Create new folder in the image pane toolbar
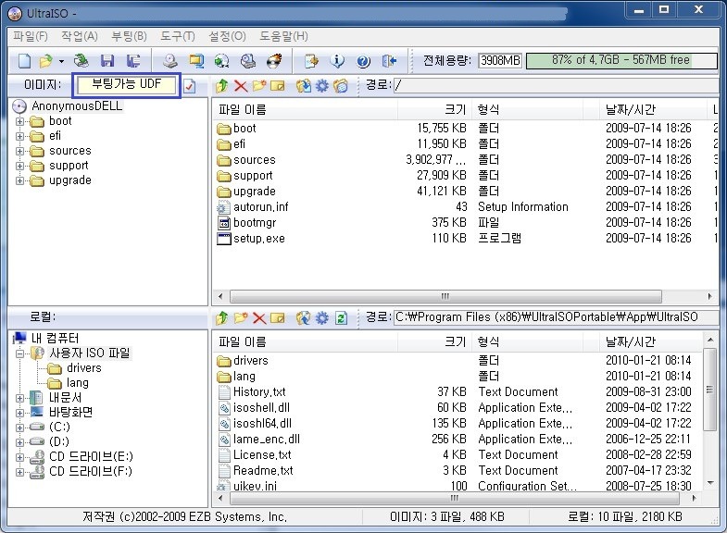The height and width of the screenshot is (533, 727). (x=258, y=86)
